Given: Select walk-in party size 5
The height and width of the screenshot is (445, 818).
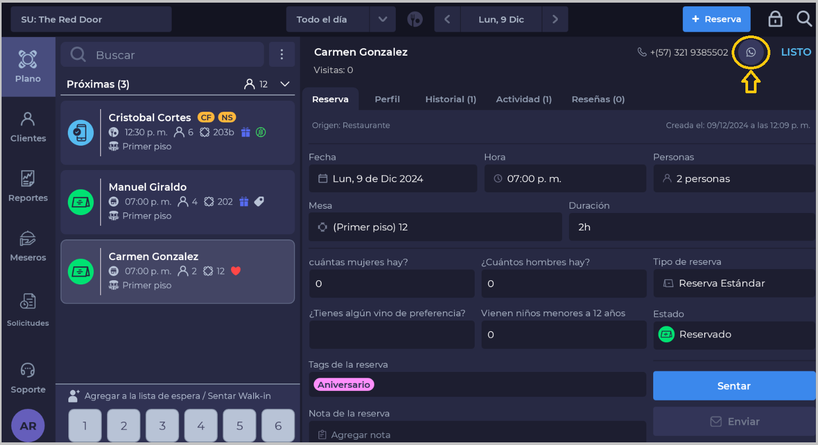Looking at the screenshot, I should click(x=239, y=425).
